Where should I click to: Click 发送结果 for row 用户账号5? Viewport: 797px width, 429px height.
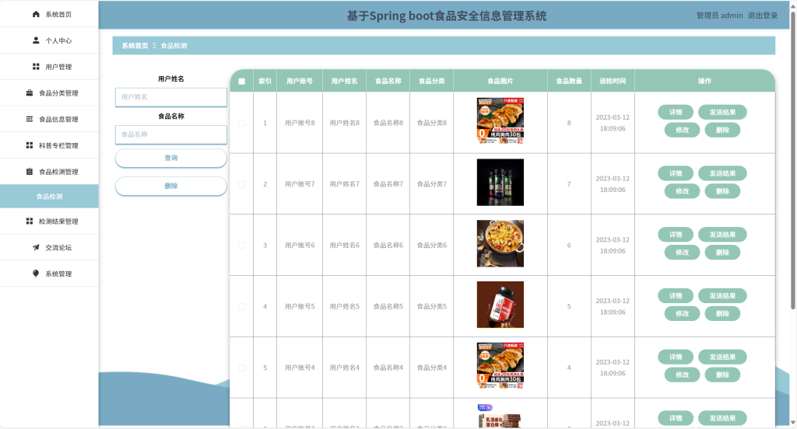click(722, 295)
